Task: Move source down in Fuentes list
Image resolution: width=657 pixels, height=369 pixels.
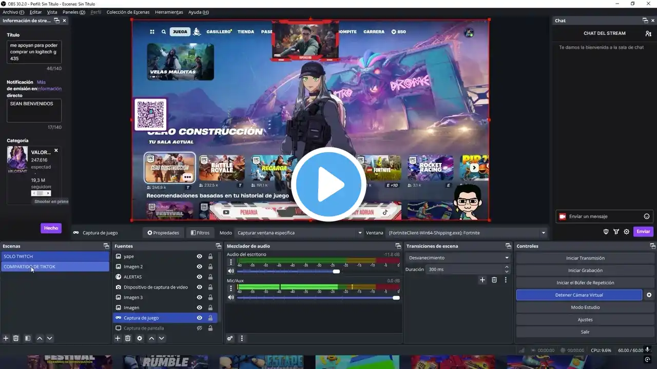Action: (162, 338)
